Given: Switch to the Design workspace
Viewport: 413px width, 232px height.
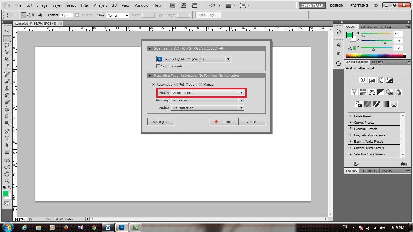Looking at the screenshot, I should (x=337, y=5).
